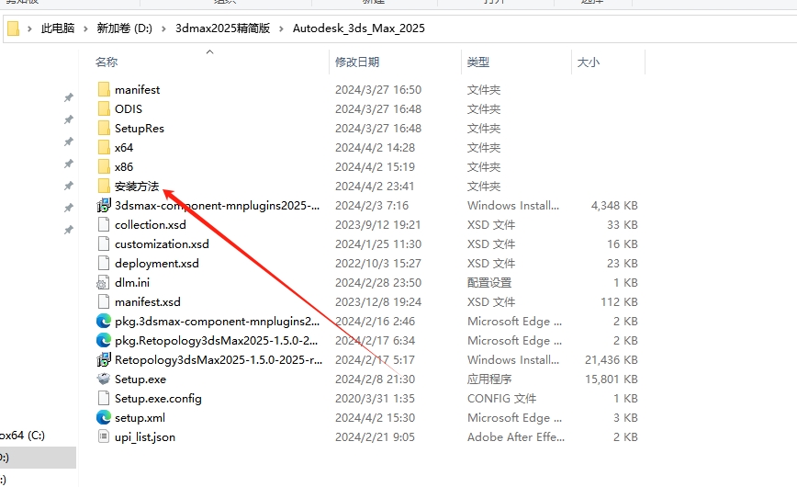This screenshot has height=487, width=797.
Task: Expand chevron after 新加卷 (D:) in address bar
Action: click(x=163, y=28)
